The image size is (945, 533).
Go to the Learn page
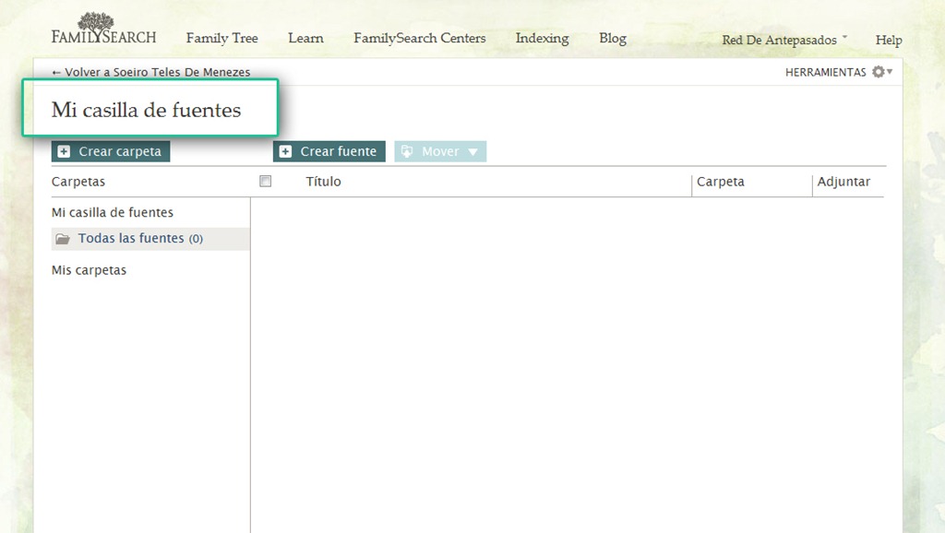[305, 38]
